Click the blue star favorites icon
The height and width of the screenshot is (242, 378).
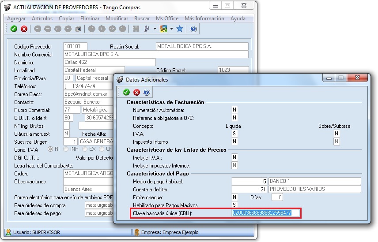(180, 29)
